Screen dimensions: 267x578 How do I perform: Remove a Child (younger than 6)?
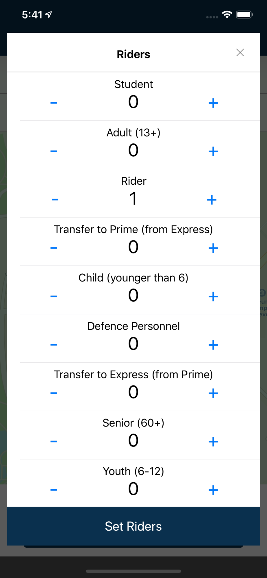point(53,296)
